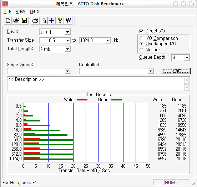Viewport: 197px width, 187px height.
Task: Click the 6424 write value
Action: 162,144
